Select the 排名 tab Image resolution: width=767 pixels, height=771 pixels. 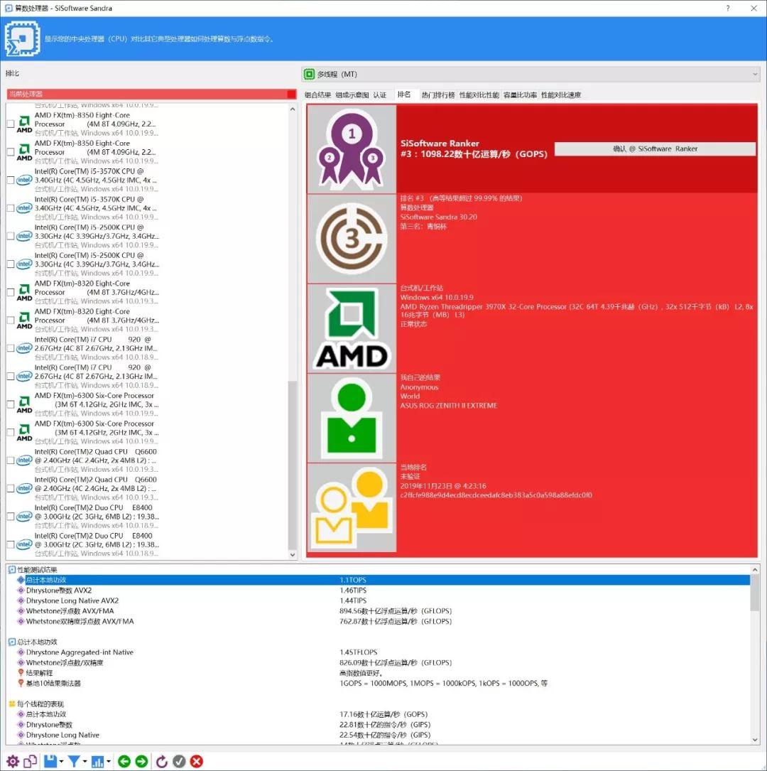(x=404, y=95)
